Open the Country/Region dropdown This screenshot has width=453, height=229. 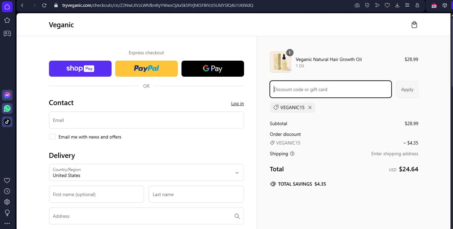tap(146, 173)
